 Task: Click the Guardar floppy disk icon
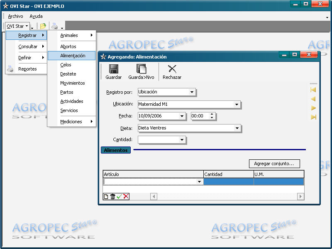pos(113,69)
